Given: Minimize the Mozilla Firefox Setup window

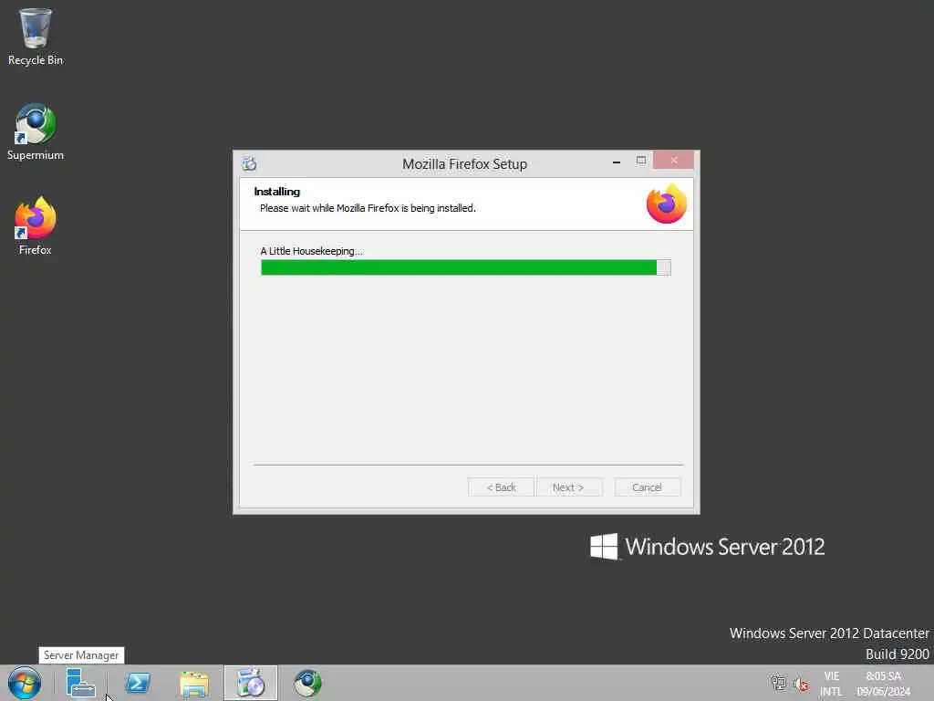Looking at the screenshot, I should [x=617, y=161].
